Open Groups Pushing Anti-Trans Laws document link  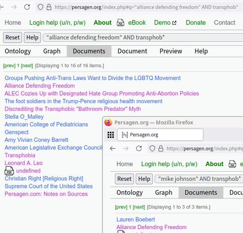[x=93, y=78]
